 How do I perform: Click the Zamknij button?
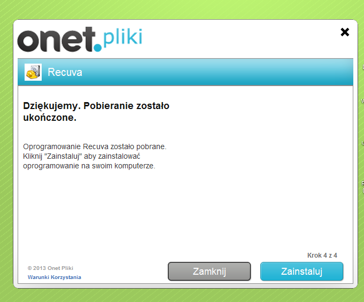pyautogui.click(x=209, y=272)
